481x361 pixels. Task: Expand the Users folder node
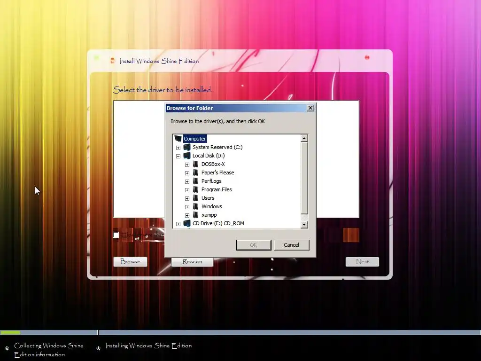tap(187, 198)
